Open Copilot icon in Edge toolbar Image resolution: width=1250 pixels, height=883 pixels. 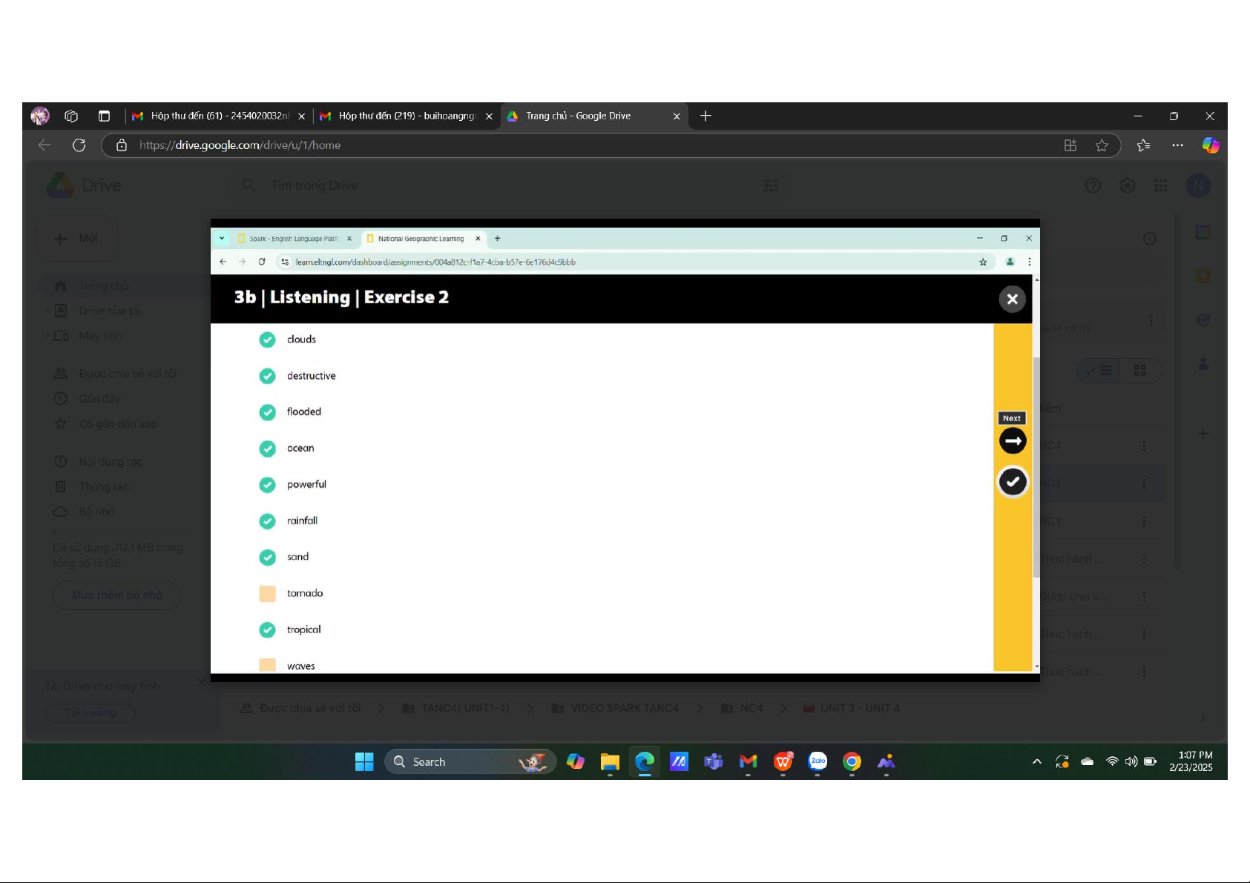(x=1210, y=145)
